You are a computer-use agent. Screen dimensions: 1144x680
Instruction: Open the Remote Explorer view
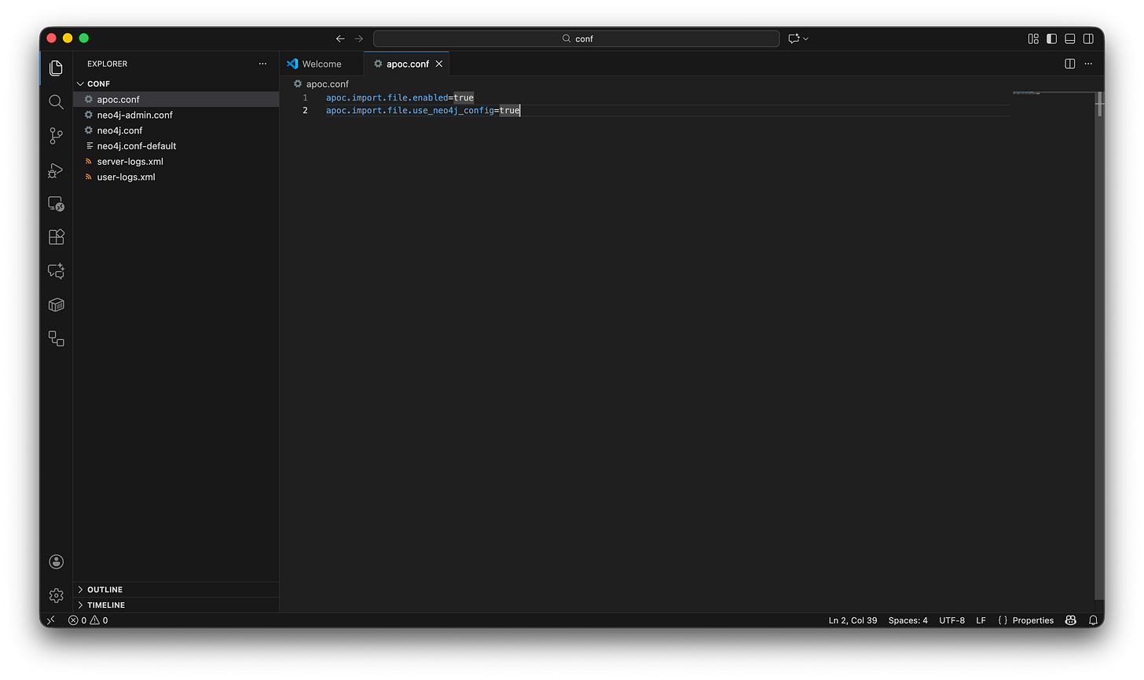pyautogui.click(x=56, y=203)
